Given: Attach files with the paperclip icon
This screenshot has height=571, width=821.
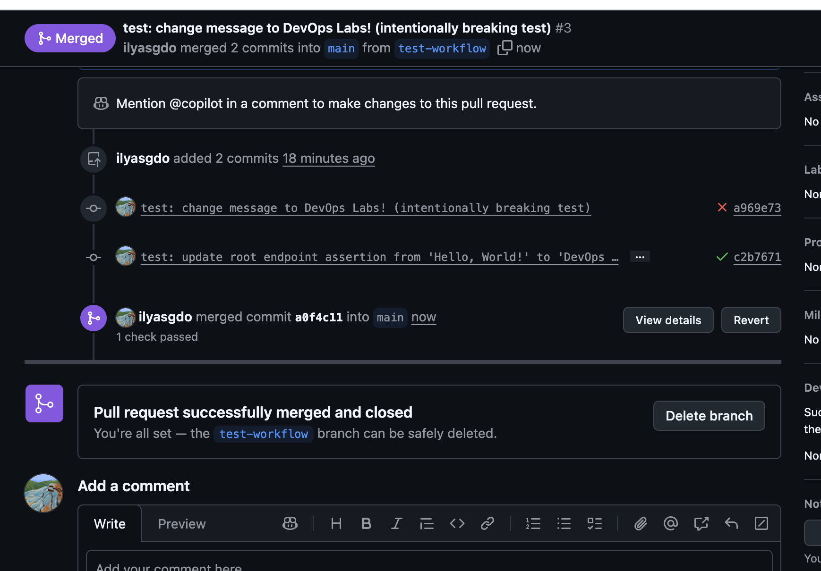Looking at the screenshot, I should 640,523.
